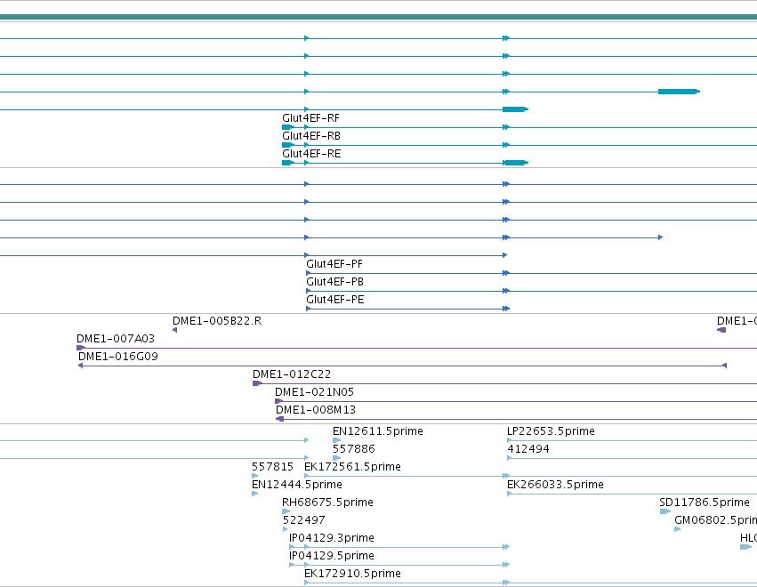Select the IP04129.5prime EST label
The width and height of the screenshot is (757, 587).
[x=331, y=556]
